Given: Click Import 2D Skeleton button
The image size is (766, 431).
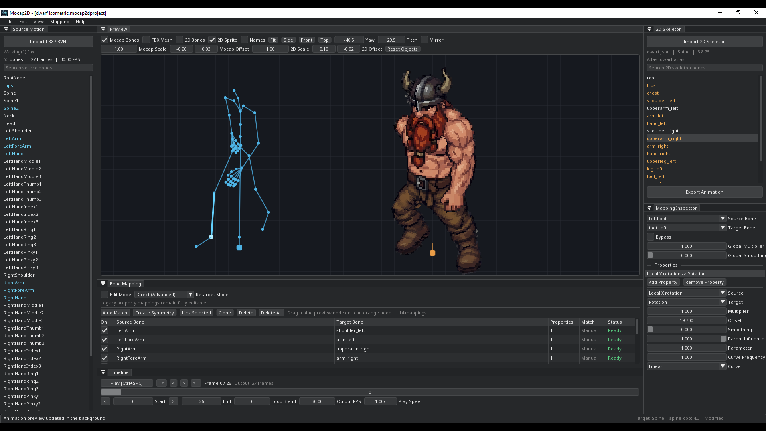Looking at the screenshot, I should pos(705,42).
